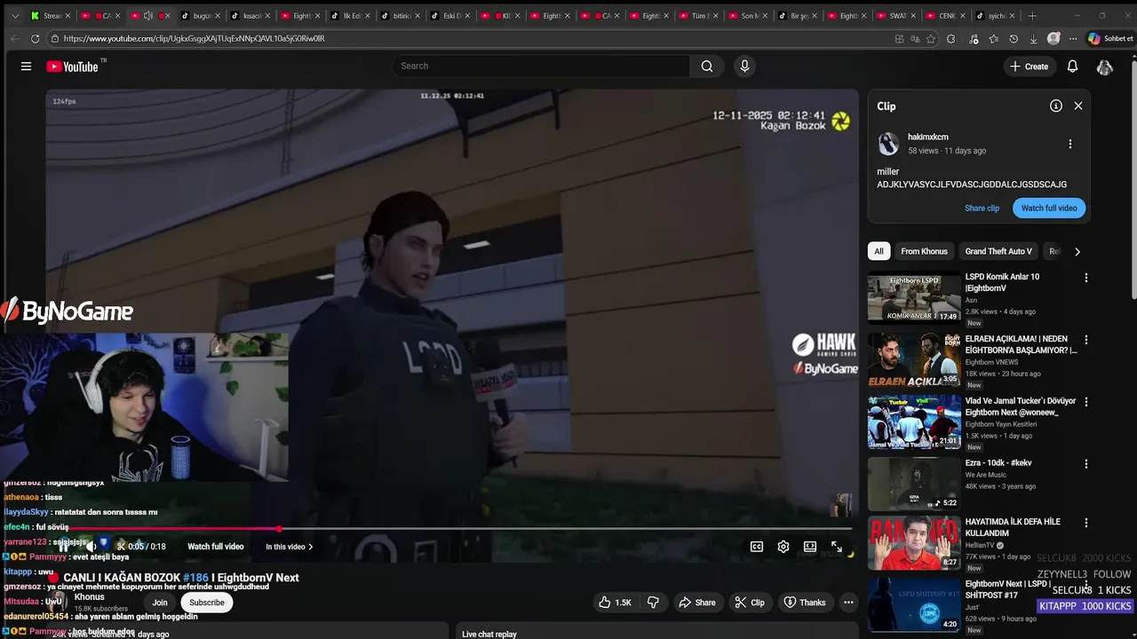Click into the YouTube search field
The height and width of the screenshot is (639, 1137).
click(x=542, y=66)
